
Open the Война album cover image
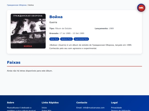28,31
